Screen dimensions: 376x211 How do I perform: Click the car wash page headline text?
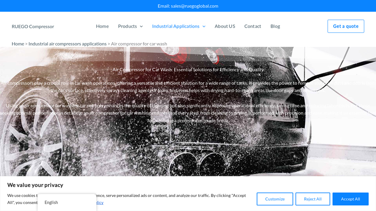tap(188, 69)
